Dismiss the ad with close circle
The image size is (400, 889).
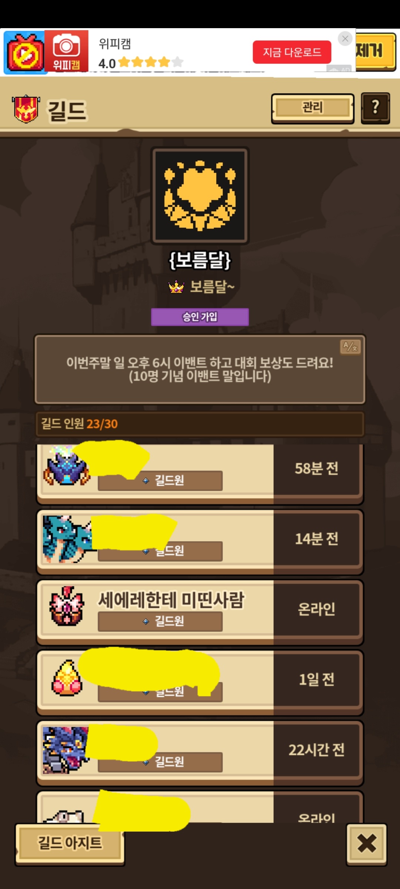(x=345, y=39)
